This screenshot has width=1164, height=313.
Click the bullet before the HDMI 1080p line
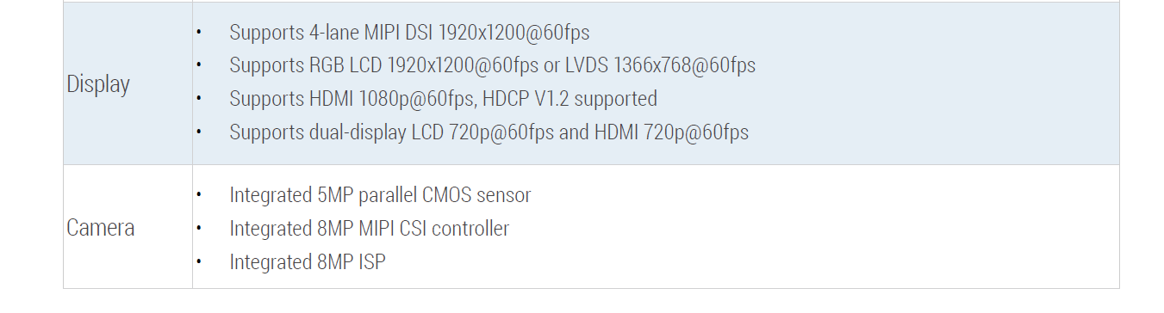click(x=198, y=99)
